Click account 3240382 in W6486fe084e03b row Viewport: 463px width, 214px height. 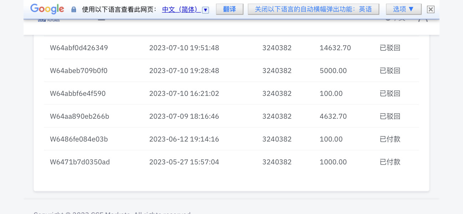point(277,139)
